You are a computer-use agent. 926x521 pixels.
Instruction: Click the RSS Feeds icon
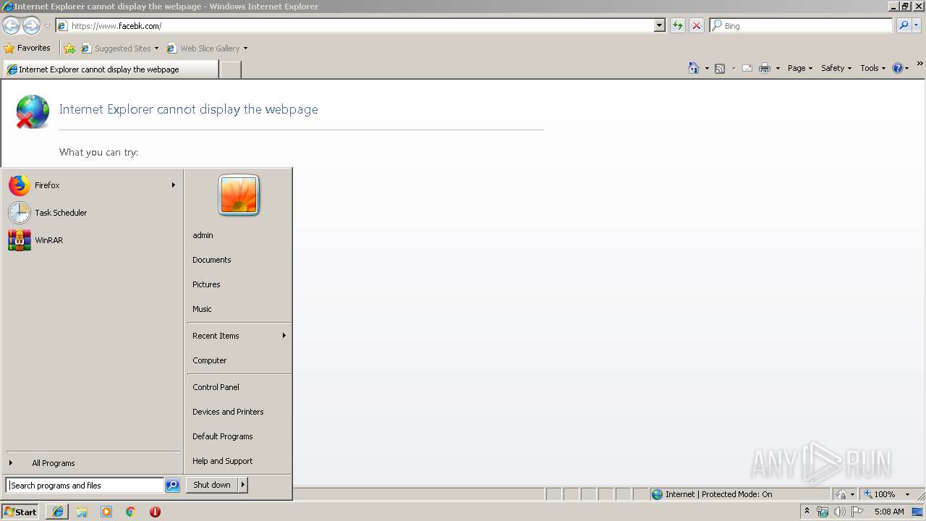click(720, 68)
